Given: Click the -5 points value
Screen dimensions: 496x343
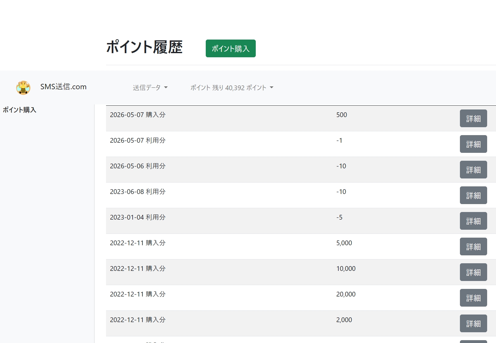Looking at the screenshot, I should pos(339,217).
